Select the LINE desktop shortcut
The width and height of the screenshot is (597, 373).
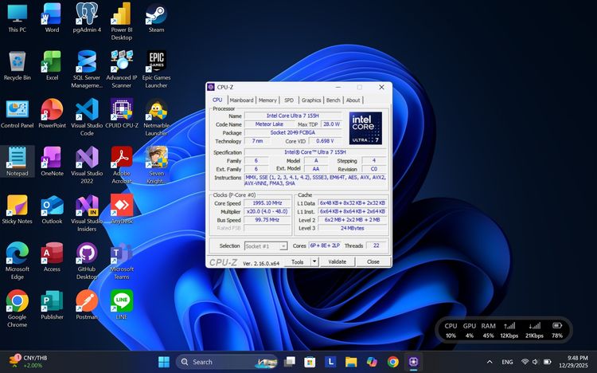(122, 305)
